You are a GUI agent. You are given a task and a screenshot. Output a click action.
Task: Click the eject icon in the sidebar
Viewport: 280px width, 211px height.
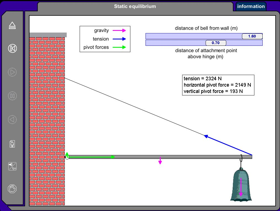[12, 25]
